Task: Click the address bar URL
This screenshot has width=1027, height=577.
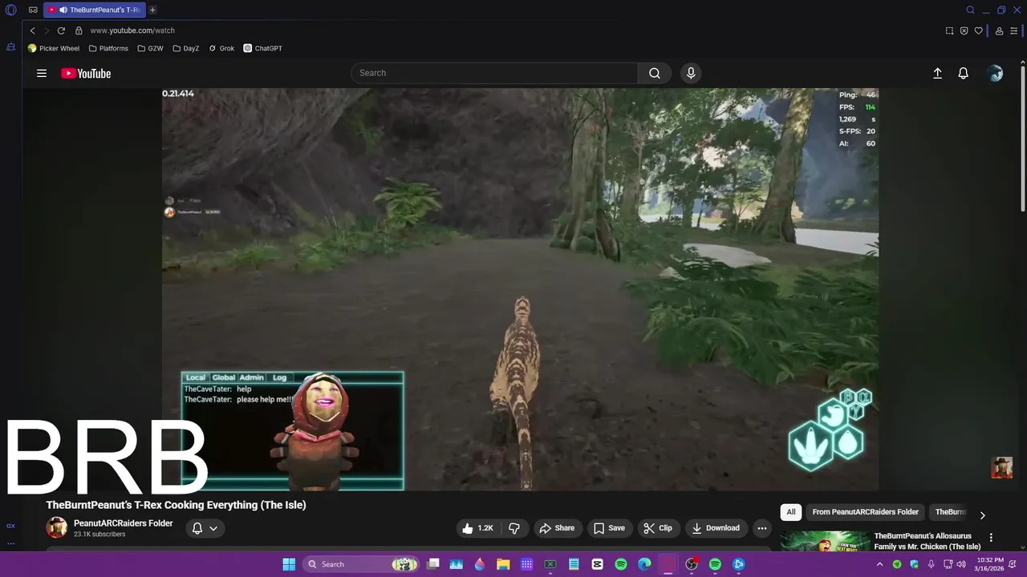Action: 132,30
